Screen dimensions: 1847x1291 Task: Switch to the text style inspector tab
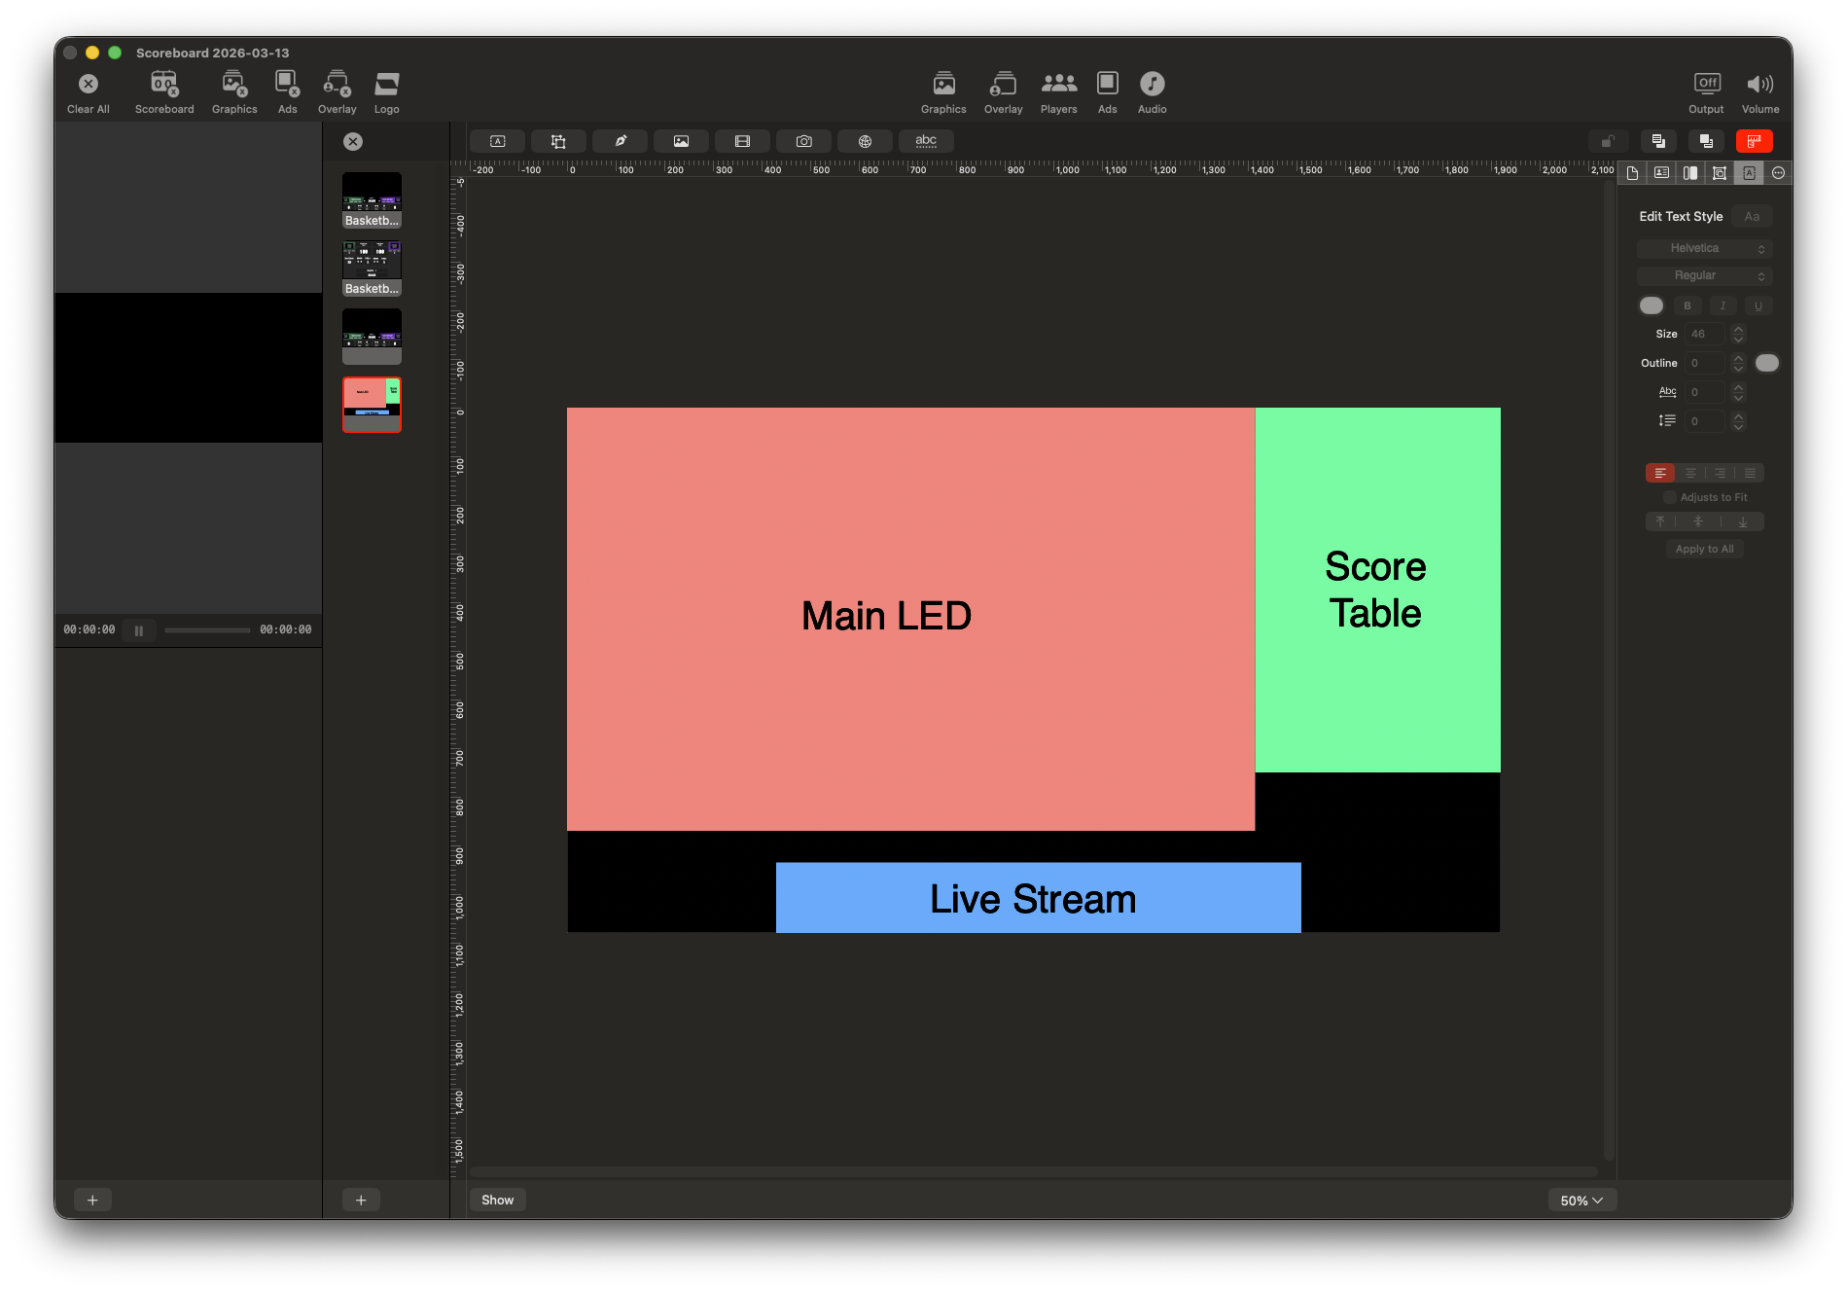(1749, 173)
